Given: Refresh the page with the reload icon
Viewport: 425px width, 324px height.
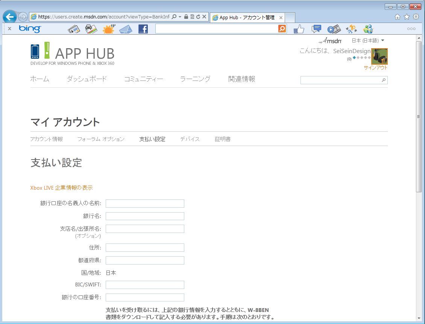Looking at the screenshot, I should coord(198,17).
